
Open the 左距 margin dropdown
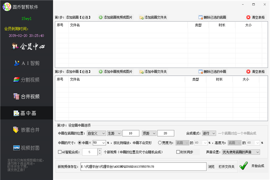[114, 133]
